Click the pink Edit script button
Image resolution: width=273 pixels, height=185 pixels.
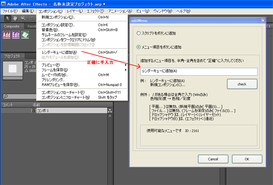[16, 35]
